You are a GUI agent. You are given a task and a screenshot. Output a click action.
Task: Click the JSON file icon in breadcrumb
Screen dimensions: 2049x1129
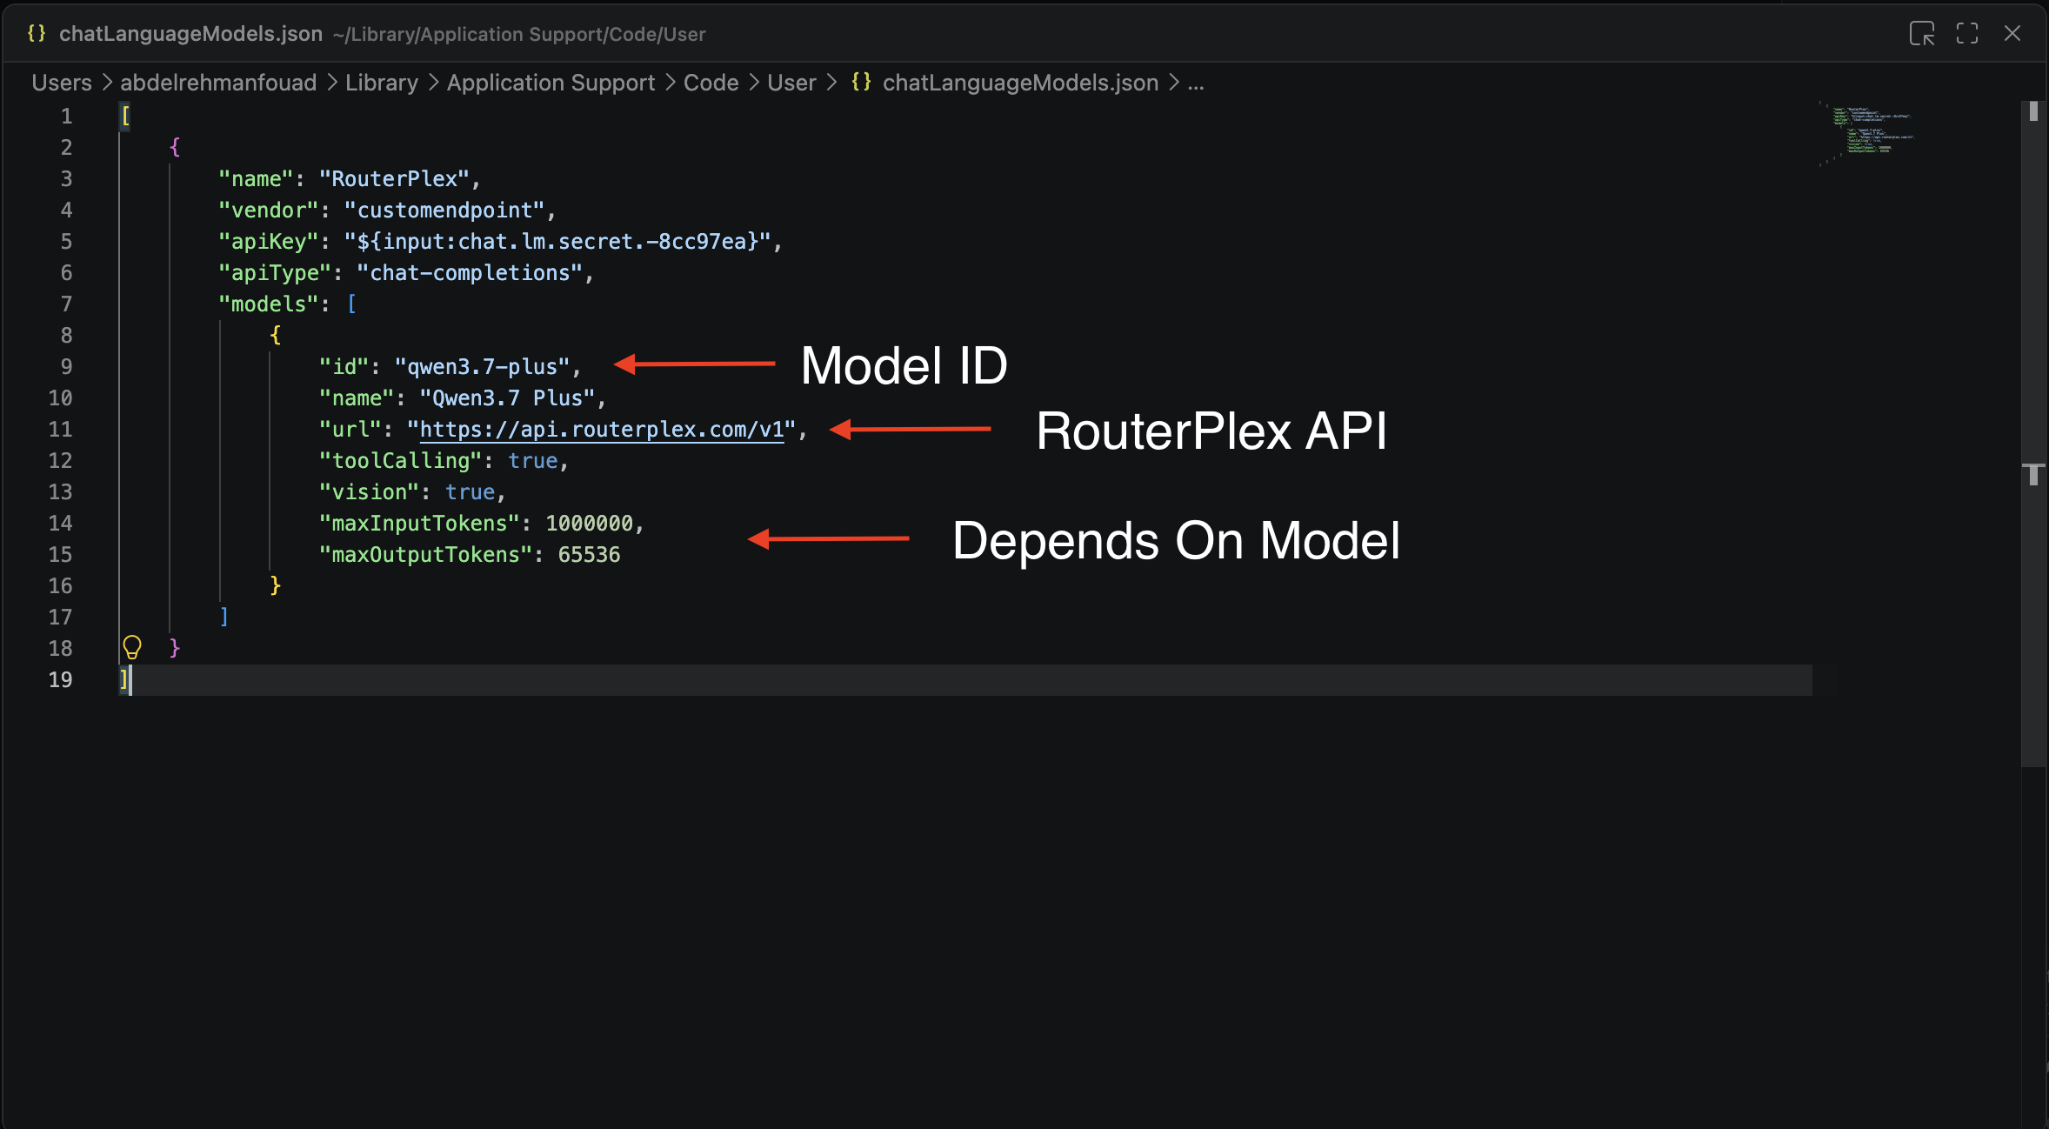coord(861,82)
